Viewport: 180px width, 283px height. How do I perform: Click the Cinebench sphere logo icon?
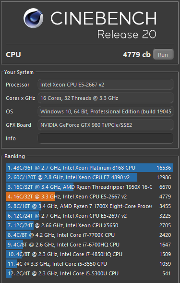click(x=34, y=18)
